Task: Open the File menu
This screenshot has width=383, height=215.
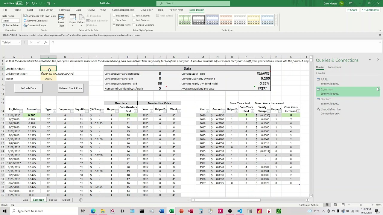Action: coord(5,10)
